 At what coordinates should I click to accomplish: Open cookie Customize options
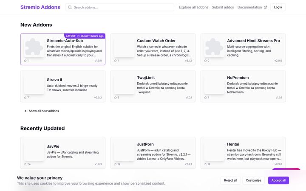click(253, 180)
